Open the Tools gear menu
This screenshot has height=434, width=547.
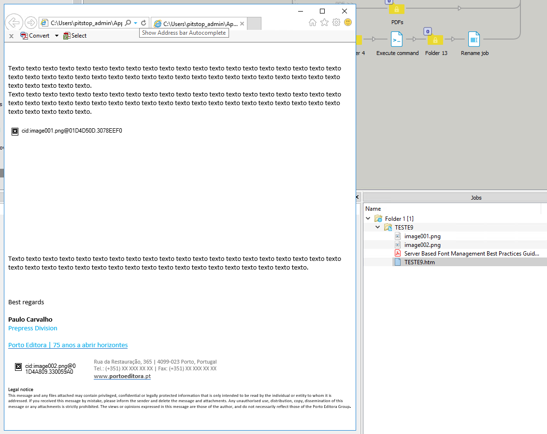[336, 22]
